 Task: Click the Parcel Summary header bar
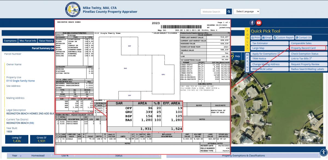[28, 48]
